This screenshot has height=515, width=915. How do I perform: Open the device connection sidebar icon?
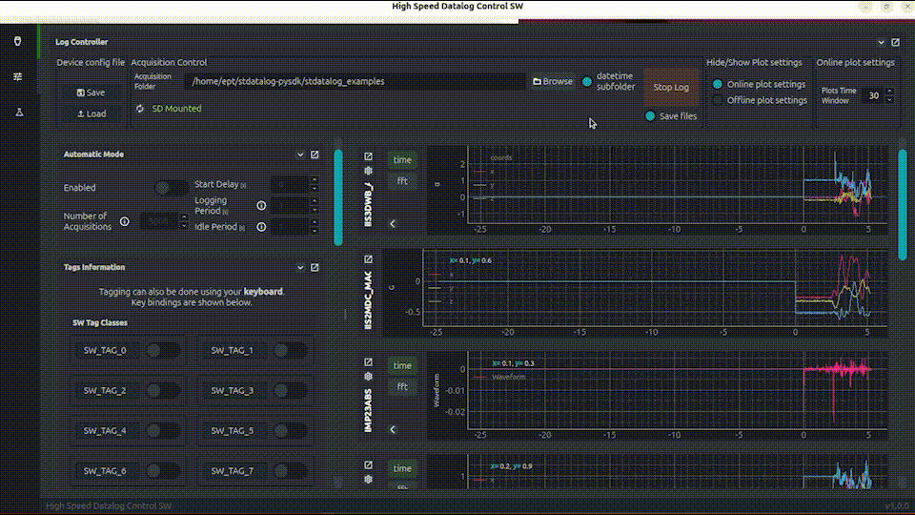pyautogui.click(x=17, y=41)
